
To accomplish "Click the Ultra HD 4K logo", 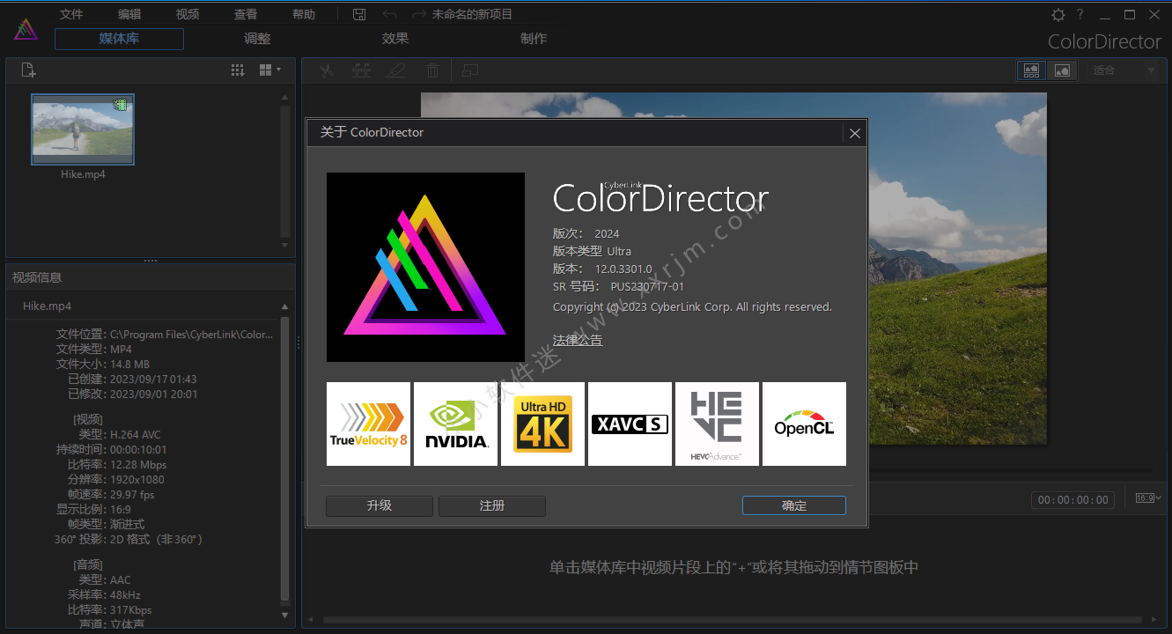I will click(542, 424).
